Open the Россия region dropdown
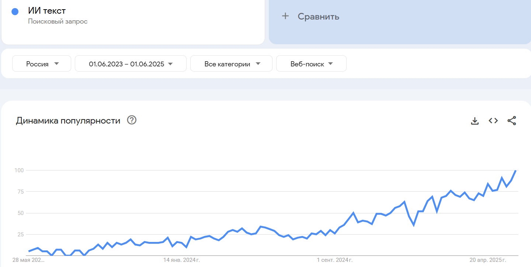The image size is (531, 267). click(42, 64)
